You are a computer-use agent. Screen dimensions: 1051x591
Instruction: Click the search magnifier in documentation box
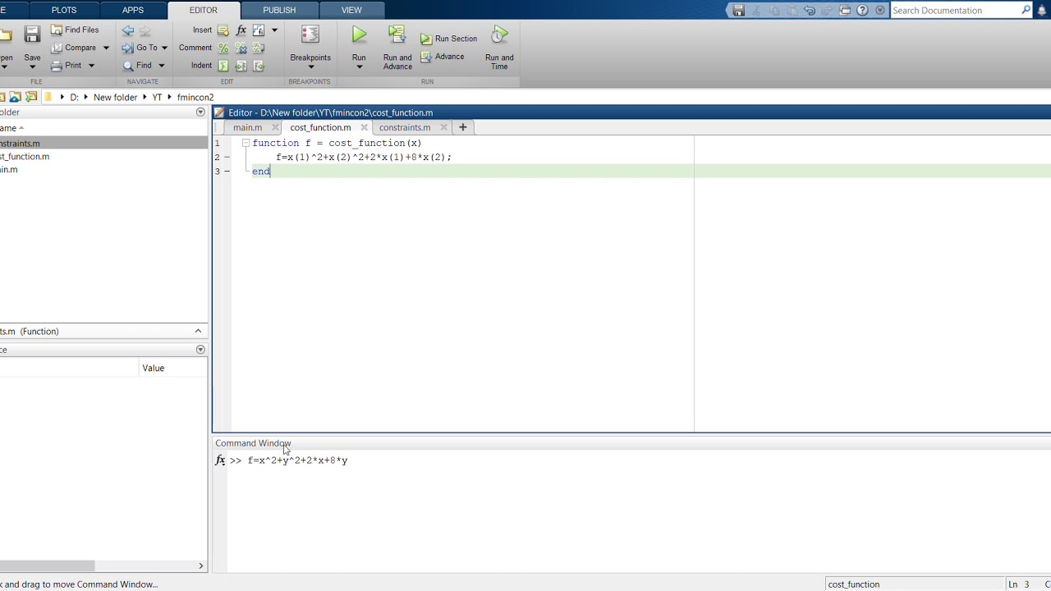1026,10
